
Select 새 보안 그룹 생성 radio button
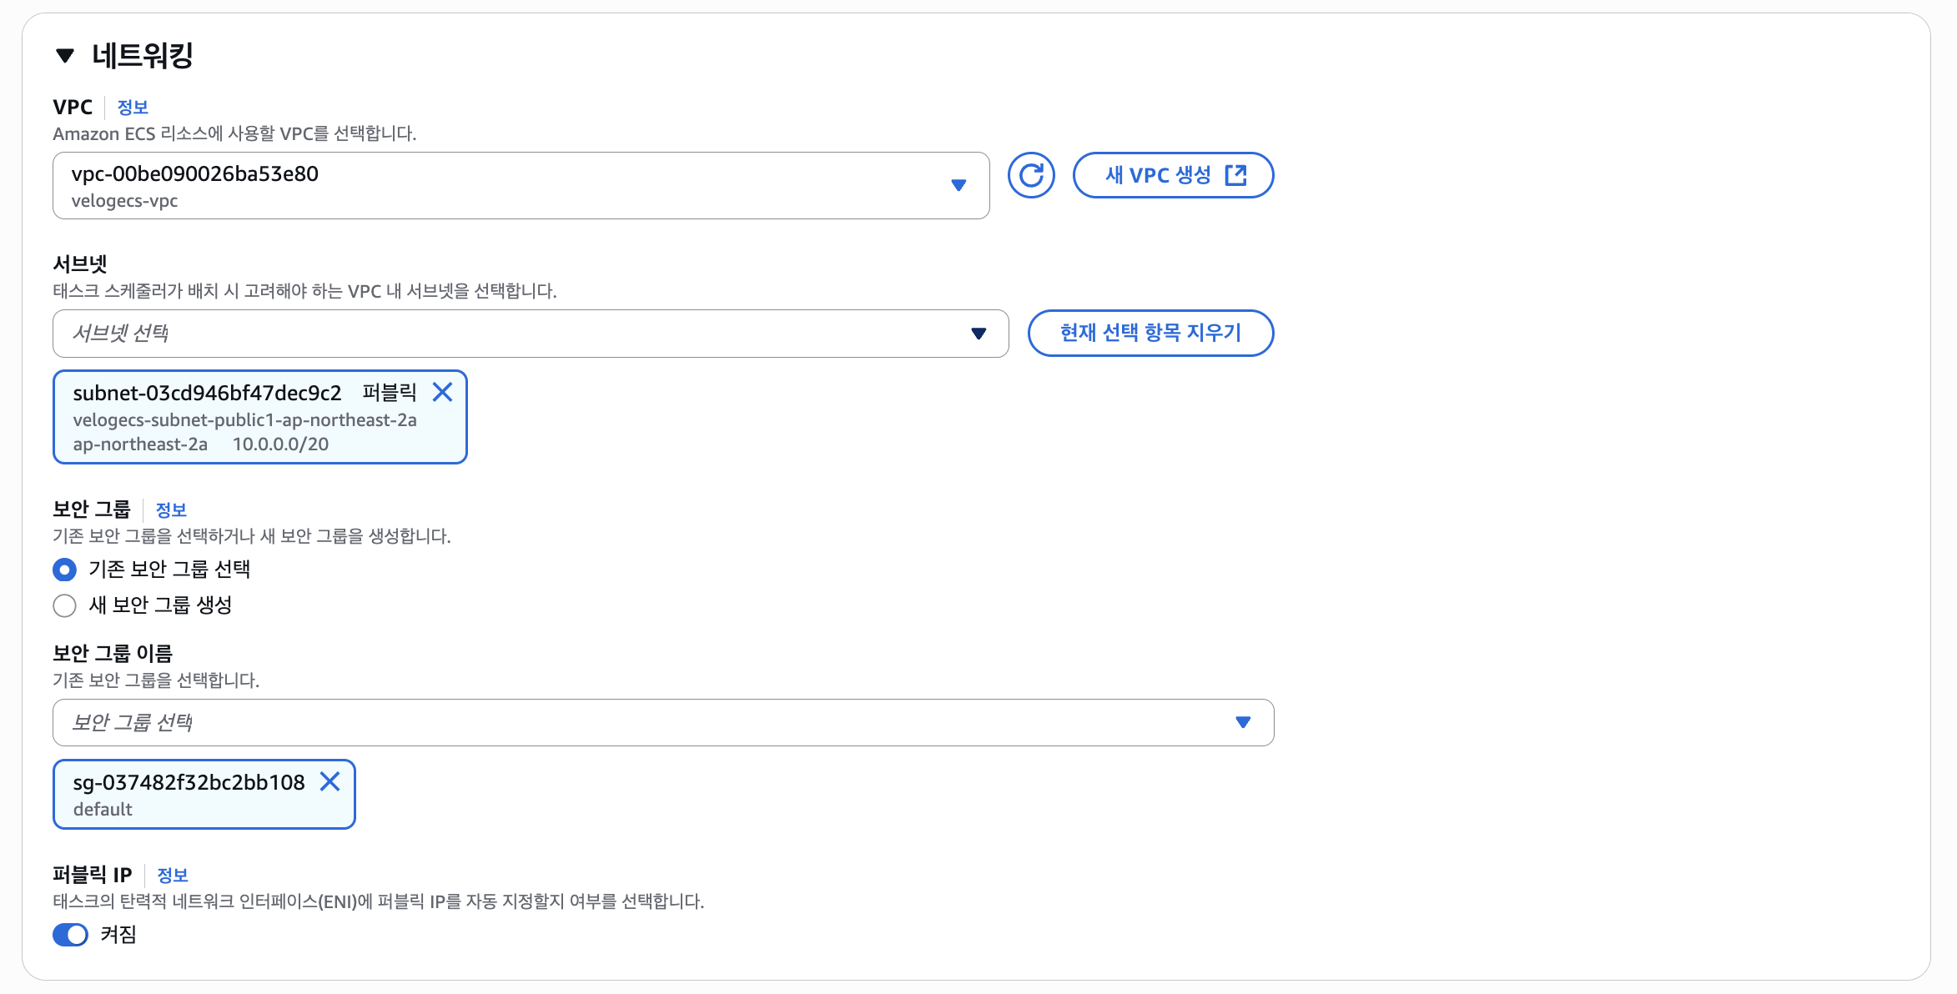tap(65, 605)
